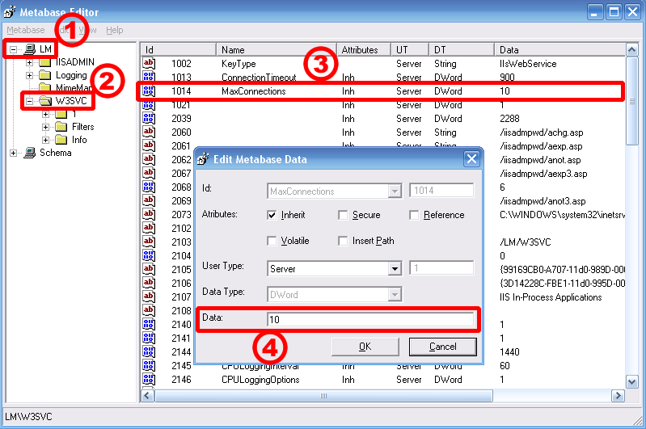Click the string icon for row 1002
This screenshot has width=646, height=429.
(x=149, y=64)
